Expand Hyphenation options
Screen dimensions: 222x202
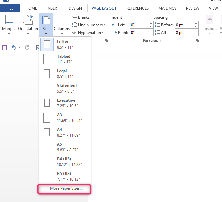click(x=88, y=33)
